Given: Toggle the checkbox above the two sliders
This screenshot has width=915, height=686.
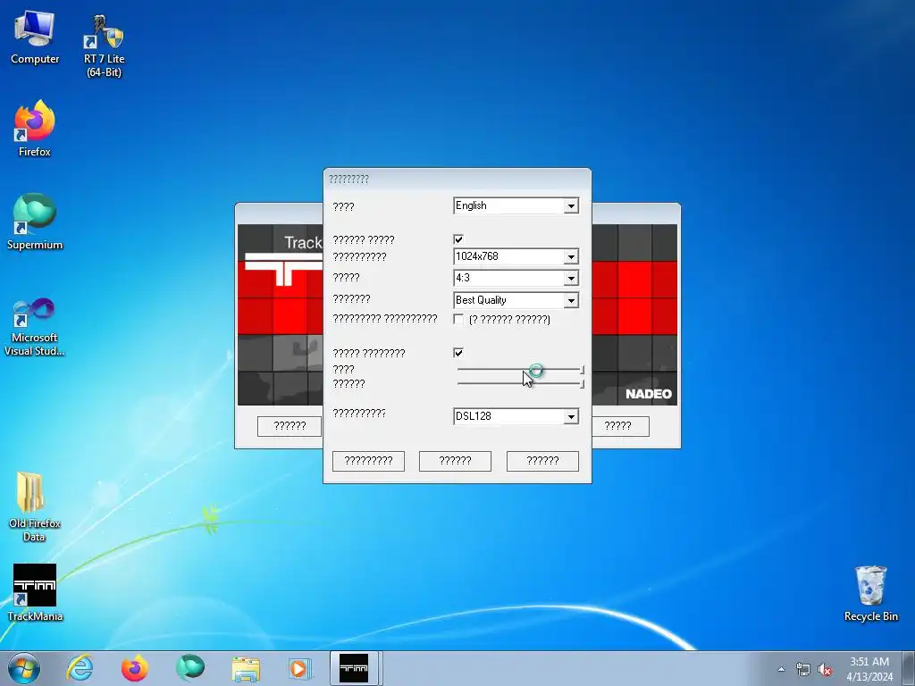Looking at the screenshot, I should (458, 352).
